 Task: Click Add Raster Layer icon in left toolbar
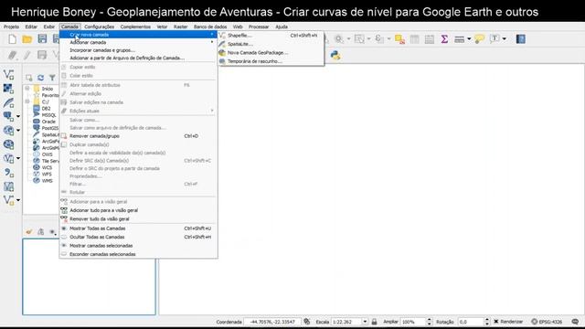pyautogui.click(x=8, y=89)
